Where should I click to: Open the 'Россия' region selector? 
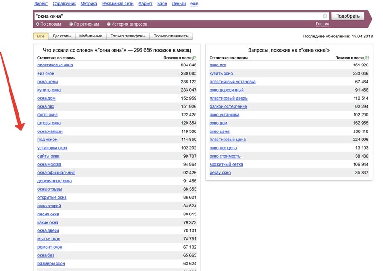[322, 24]
